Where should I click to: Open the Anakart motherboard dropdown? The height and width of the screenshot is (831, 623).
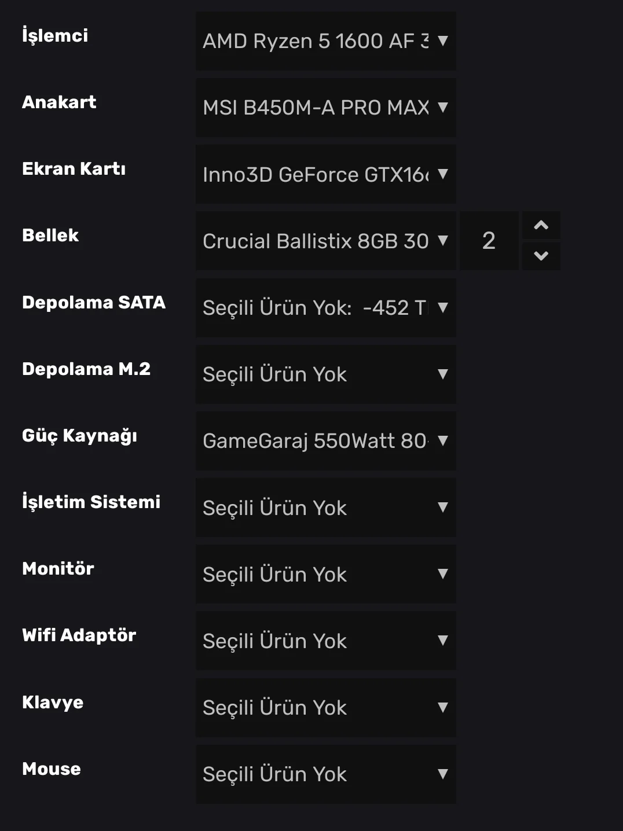point(325,108)
